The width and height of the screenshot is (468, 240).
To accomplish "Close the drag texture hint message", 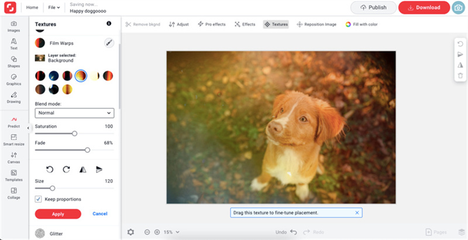I will click(x=357, y=212).
